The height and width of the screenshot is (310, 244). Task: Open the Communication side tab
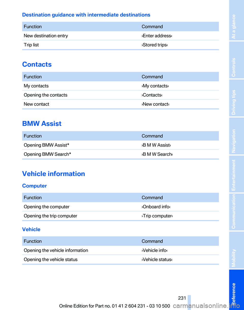click(x=236, y=212)
